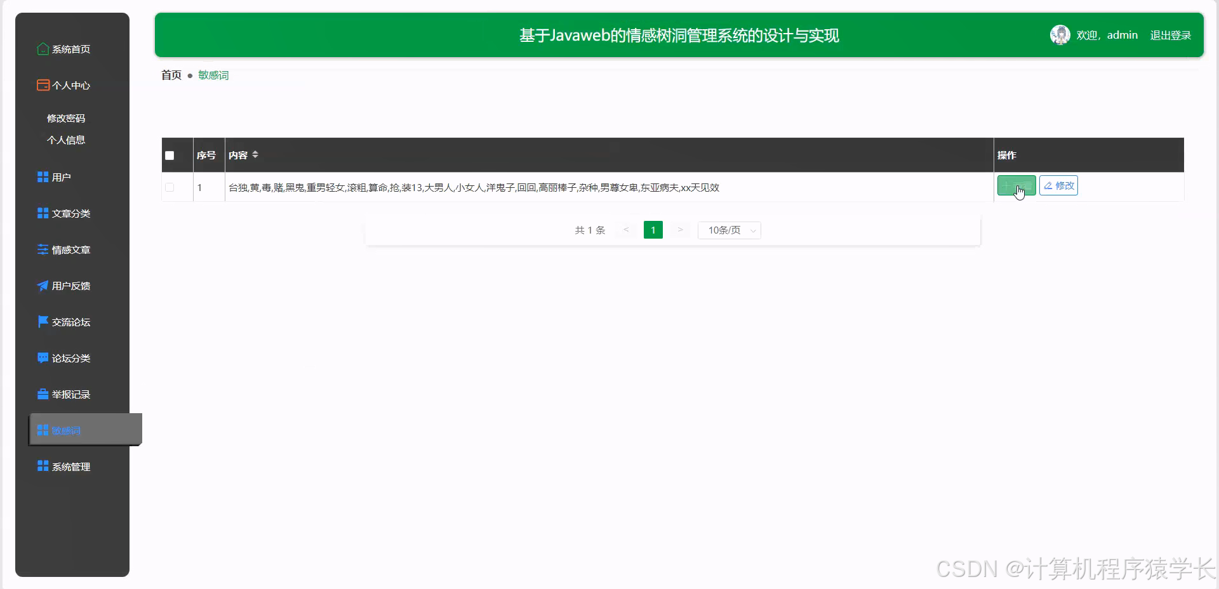Click 退出登录 to log out

1171,35
